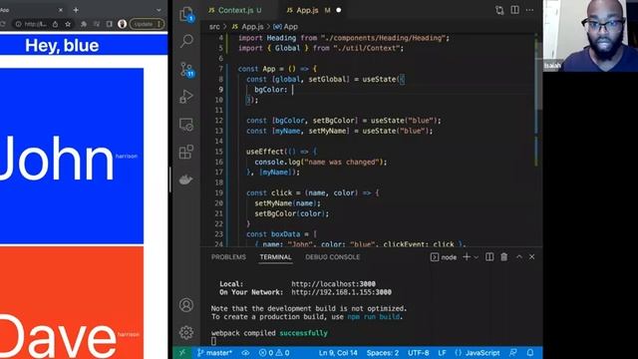The image size is (638, 359).
Task: Open the Docker view in activity bar
Action: 186,179
